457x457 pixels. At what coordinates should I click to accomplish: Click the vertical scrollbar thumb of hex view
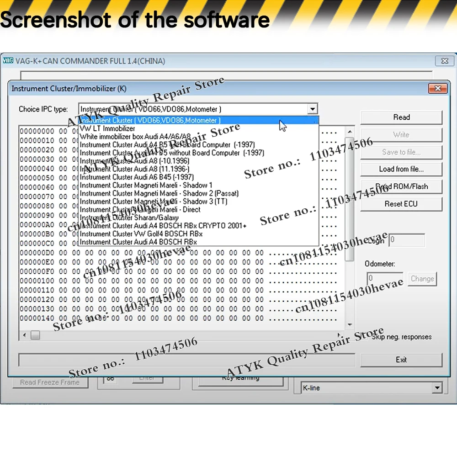click(350, 199)
